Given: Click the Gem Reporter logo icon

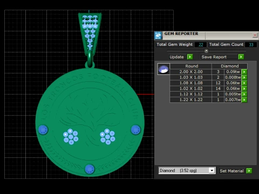Looking at the screenshot, I should tap(158, 36).
